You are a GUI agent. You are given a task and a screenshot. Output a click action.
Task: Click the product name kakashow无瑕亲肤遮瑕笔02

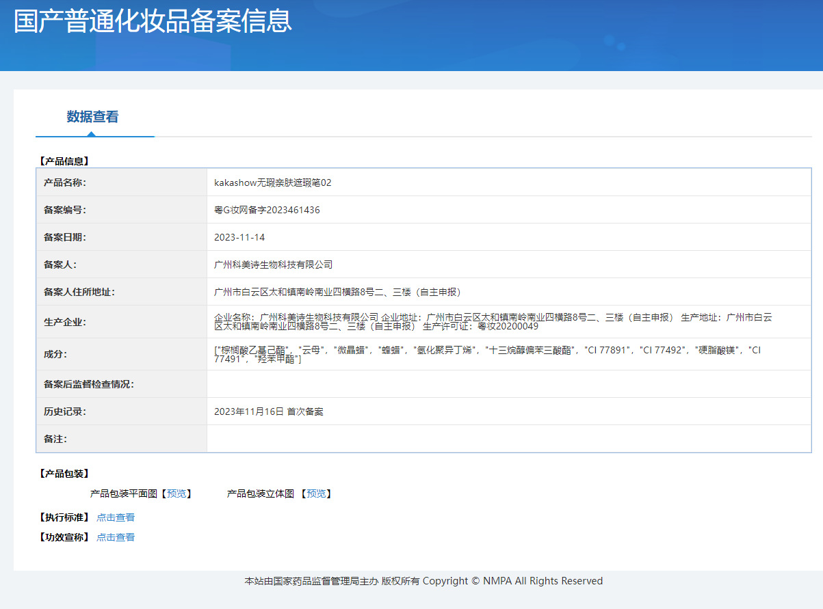[272, 182]
